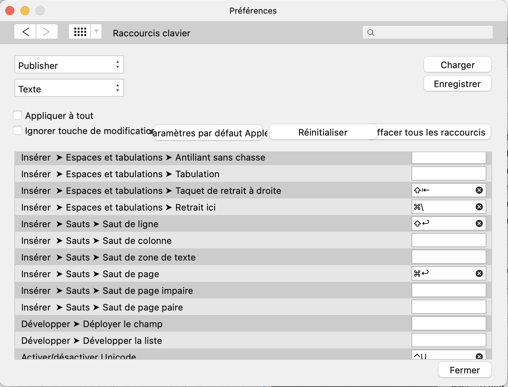Viewport: 508px width, 387px height.
Task: Show all preferences via grid icon
Action: [80, 32]
